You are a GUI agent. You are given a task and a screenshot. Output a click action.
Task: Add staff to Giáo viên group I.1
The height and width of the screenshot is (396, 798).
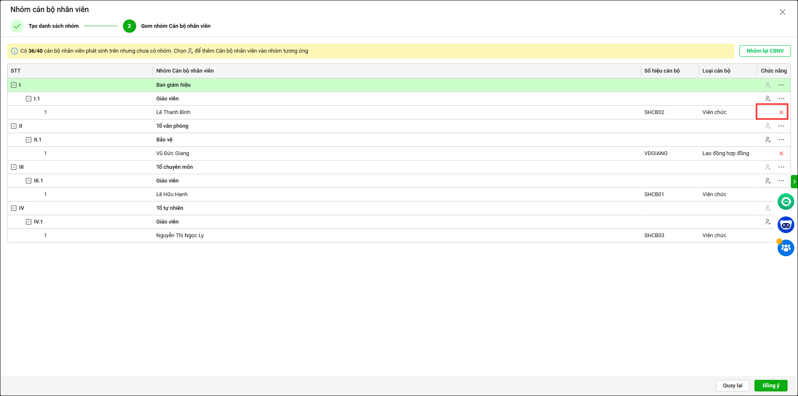click(768, 99)
